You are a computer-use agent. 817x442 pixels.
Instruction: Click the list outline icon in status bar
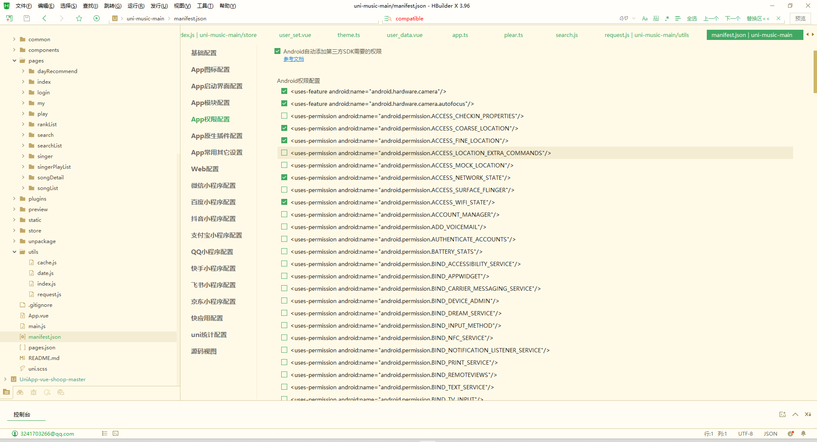105,433
